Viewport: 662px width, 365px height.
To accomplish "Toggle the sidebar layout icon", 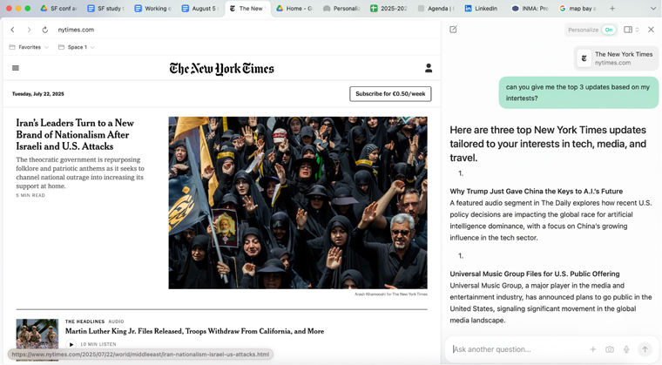I will tap(628, 30).
